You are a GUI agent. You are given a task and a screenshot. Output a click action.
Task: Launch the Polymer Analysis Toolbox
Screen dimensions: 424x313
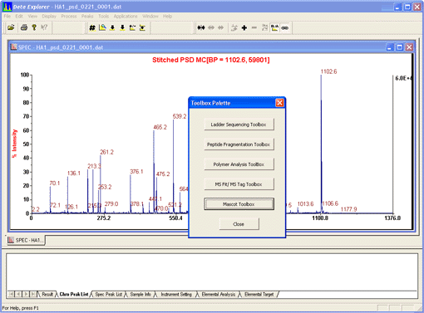coord(239,164)
